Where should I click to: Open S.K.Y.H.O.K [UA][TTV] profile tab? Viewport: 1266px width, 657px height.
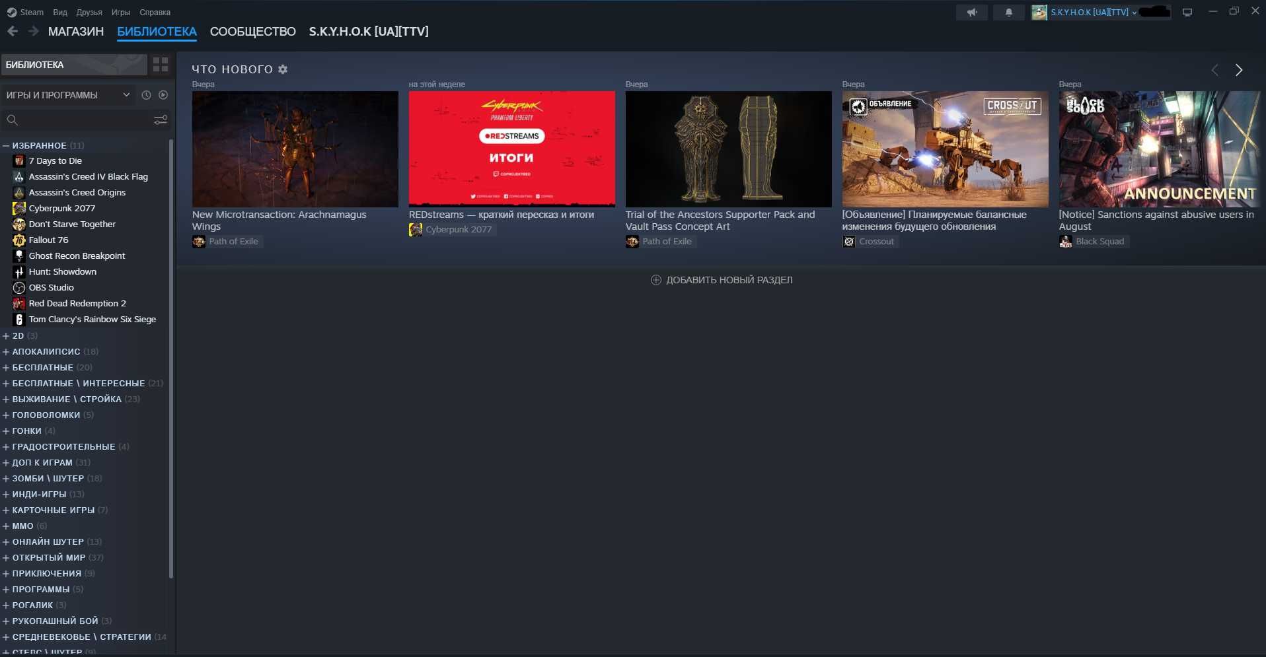pos(369,31)
